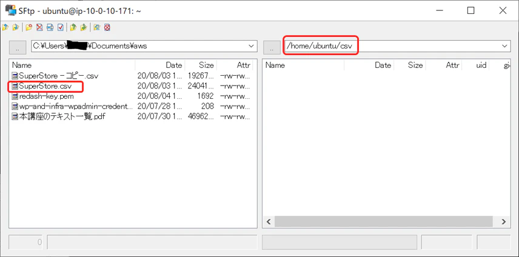Select the file 本講座のテキスト一覧.pdf
The image size is (519, 257).
62,116
